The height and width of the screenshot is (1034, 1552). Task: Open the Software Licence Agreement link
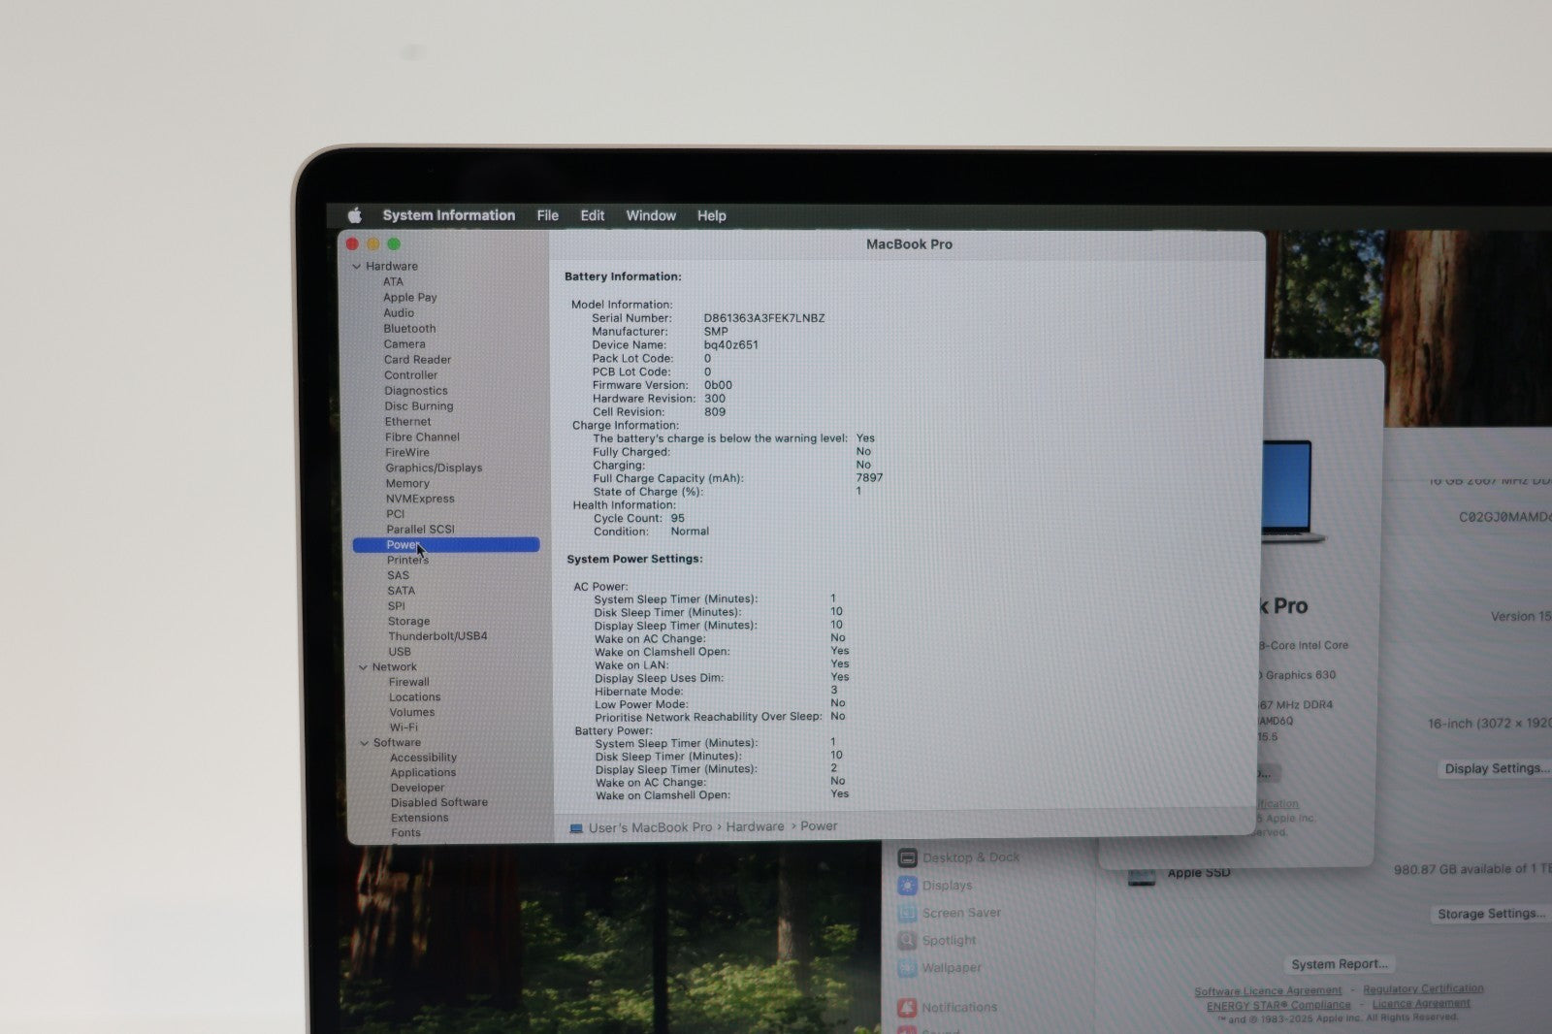tap(1268, 991)
